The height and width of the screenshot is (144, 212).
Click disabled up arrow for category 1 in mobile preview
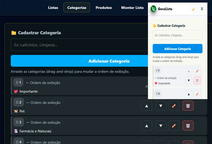click(189, 71)
